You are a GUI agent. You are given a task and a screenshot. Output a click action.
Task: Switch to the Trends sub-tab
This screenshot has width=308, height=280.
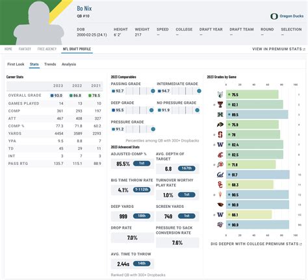coord(50,64)
